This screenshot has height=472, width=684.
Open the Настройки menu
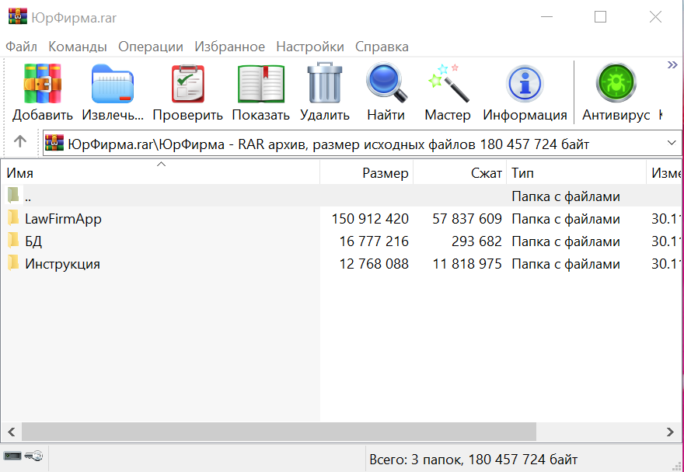coord(310,47)
